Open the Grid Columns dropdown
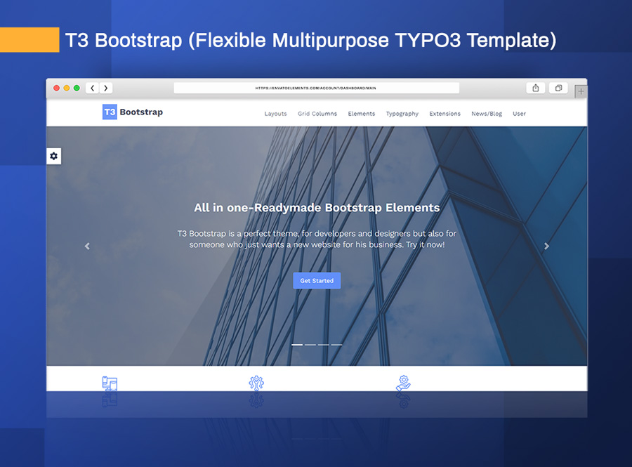632x467 pixels. (x=317, y=114)
